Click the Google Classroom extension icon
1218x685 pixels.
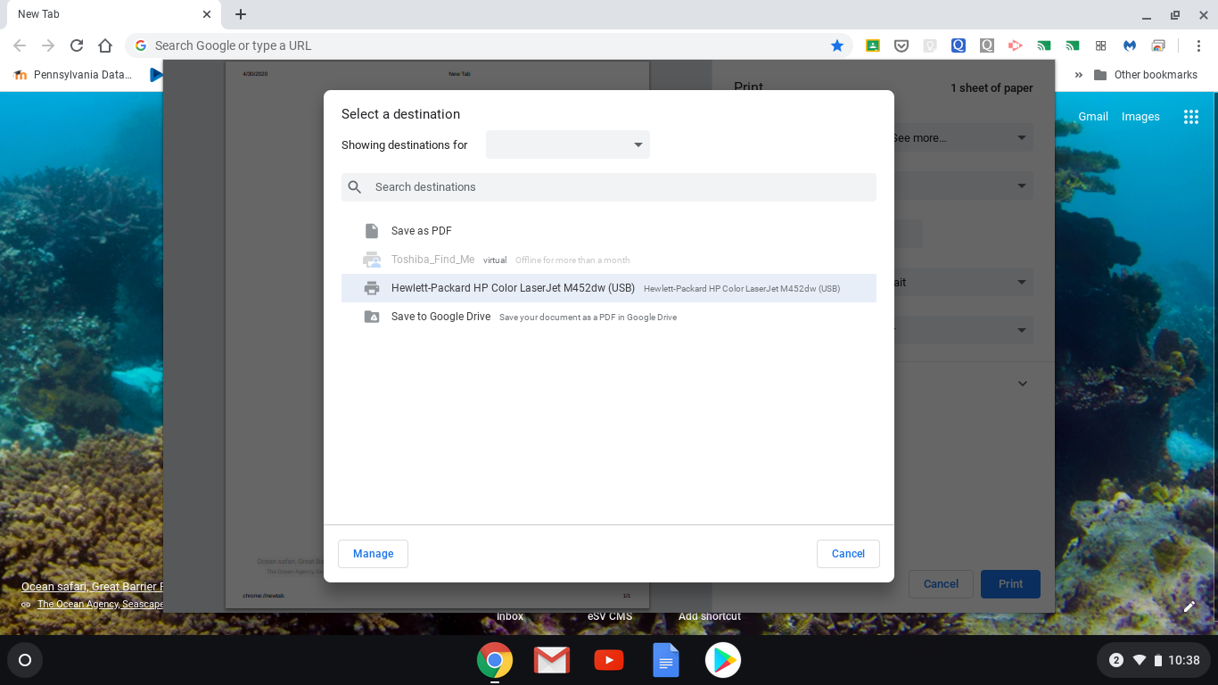(x=873, y=45)
